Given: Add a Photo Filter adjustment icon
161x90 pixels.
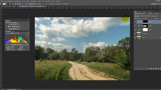Looking at the screenshot, I should point(15,26).
